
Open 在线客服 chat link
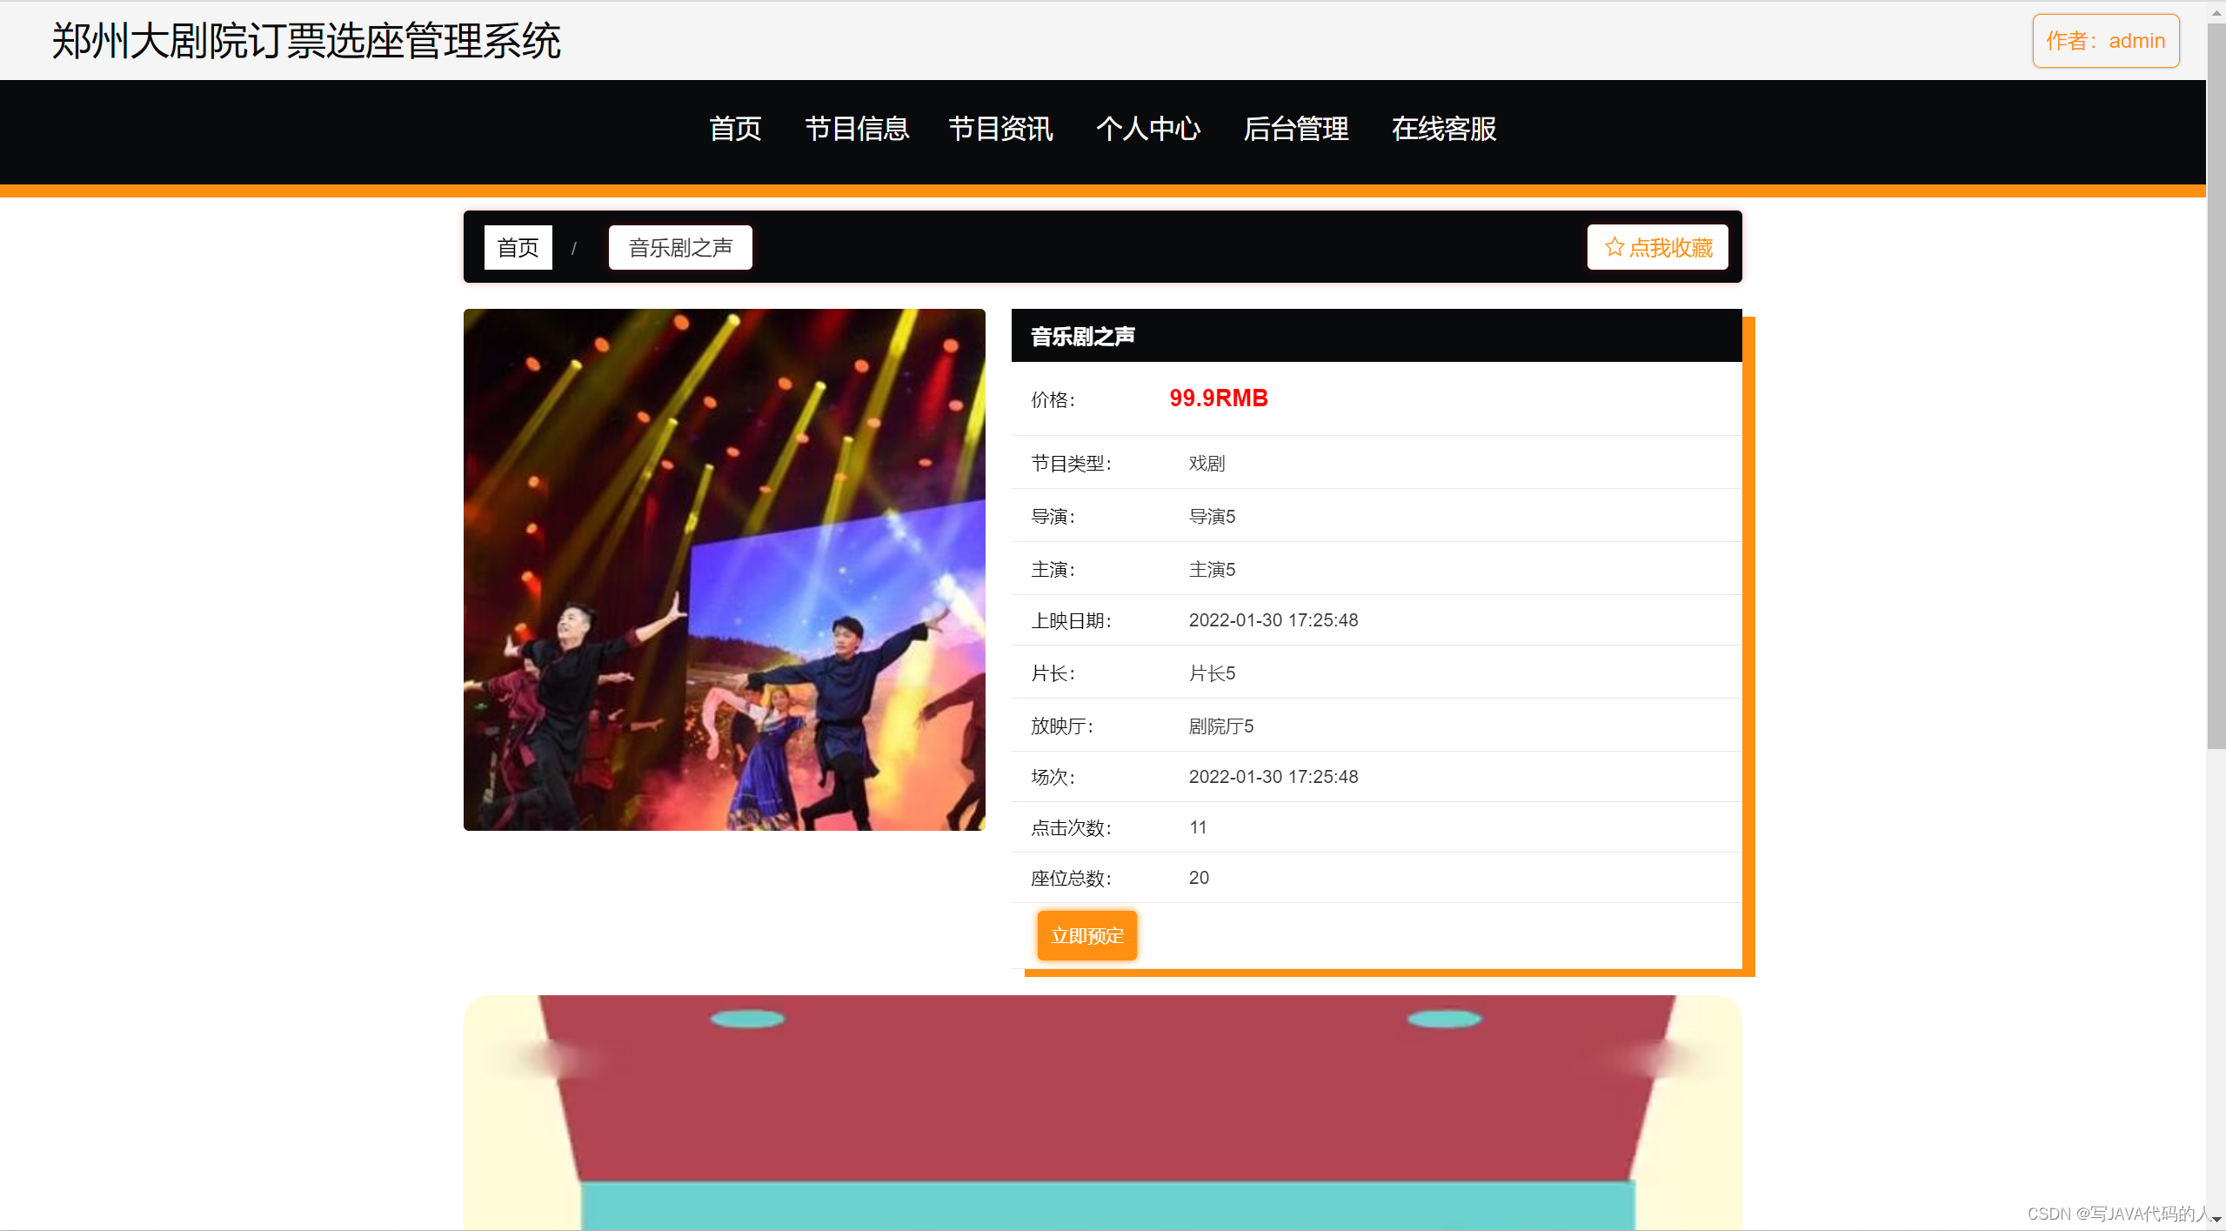click(x=1444, y=129)
